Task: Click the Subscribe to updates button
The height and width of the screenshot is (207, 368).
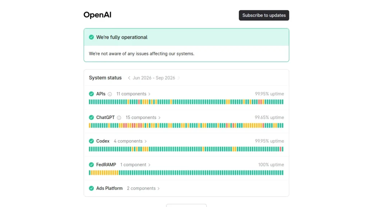Action: pyautogui.click(x=264, y=15)
